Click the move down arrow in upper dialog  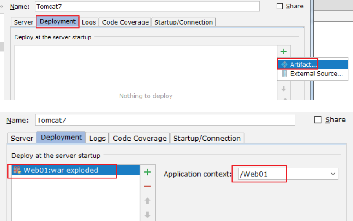click(x=284, y=89)
